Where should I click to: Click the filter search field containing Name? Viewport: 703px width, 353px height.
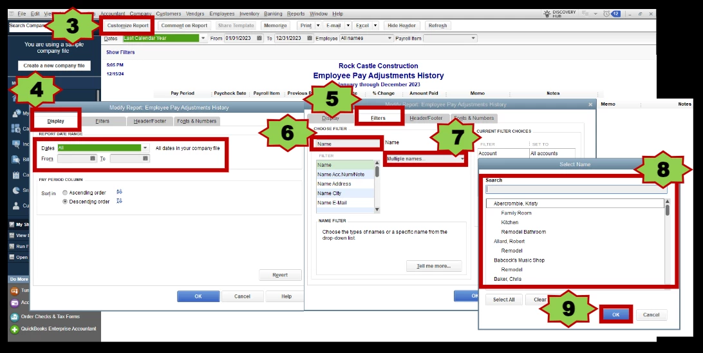(x=347, y=144)
